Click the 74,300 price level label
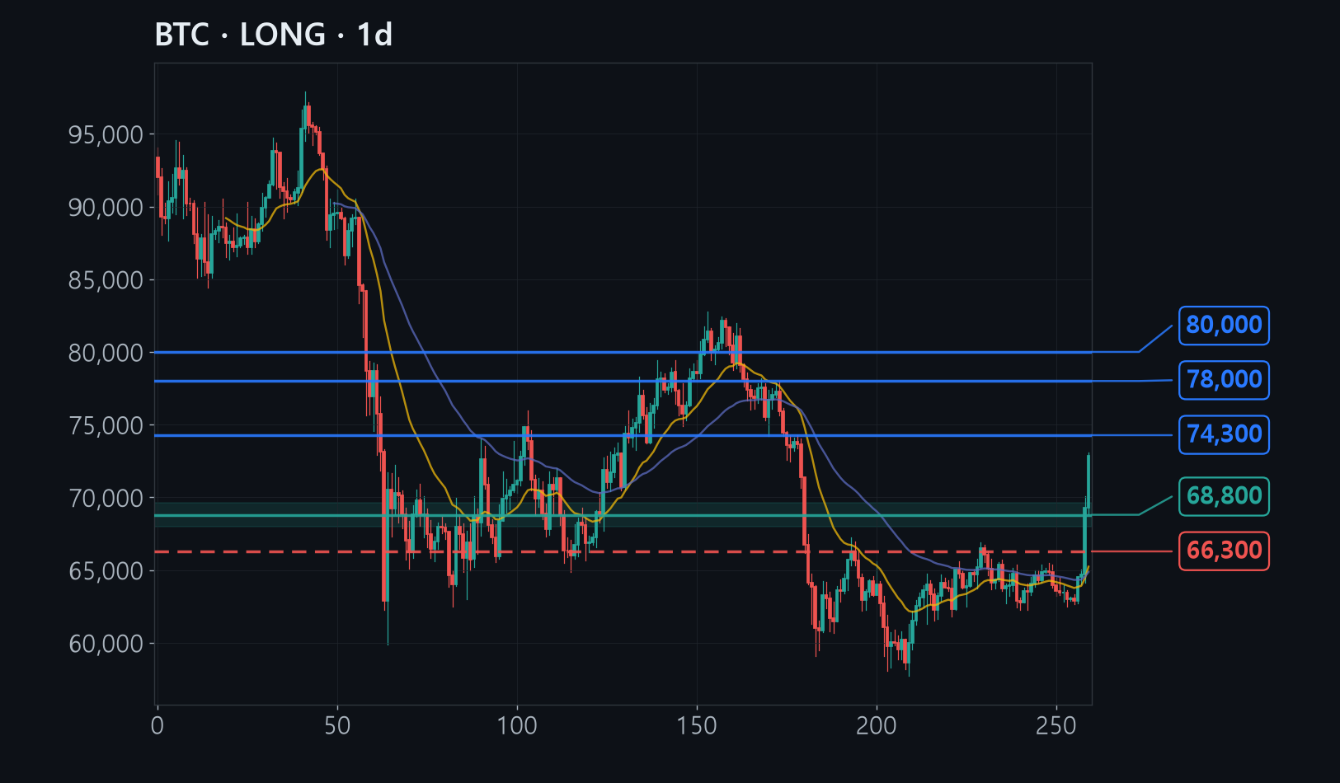1340x783 pixels. (x=1224, y=434)
